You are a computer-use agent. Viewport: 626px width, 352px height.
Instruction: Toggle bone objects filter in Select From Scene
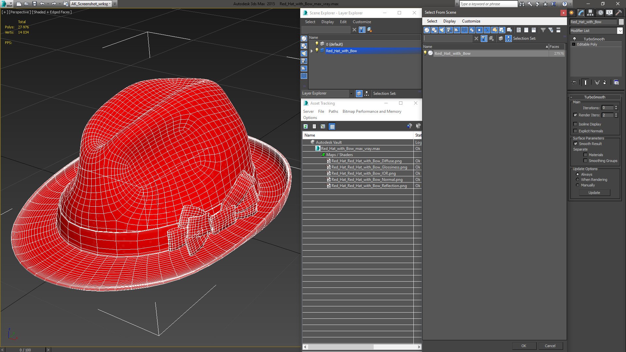click(487, 30)
